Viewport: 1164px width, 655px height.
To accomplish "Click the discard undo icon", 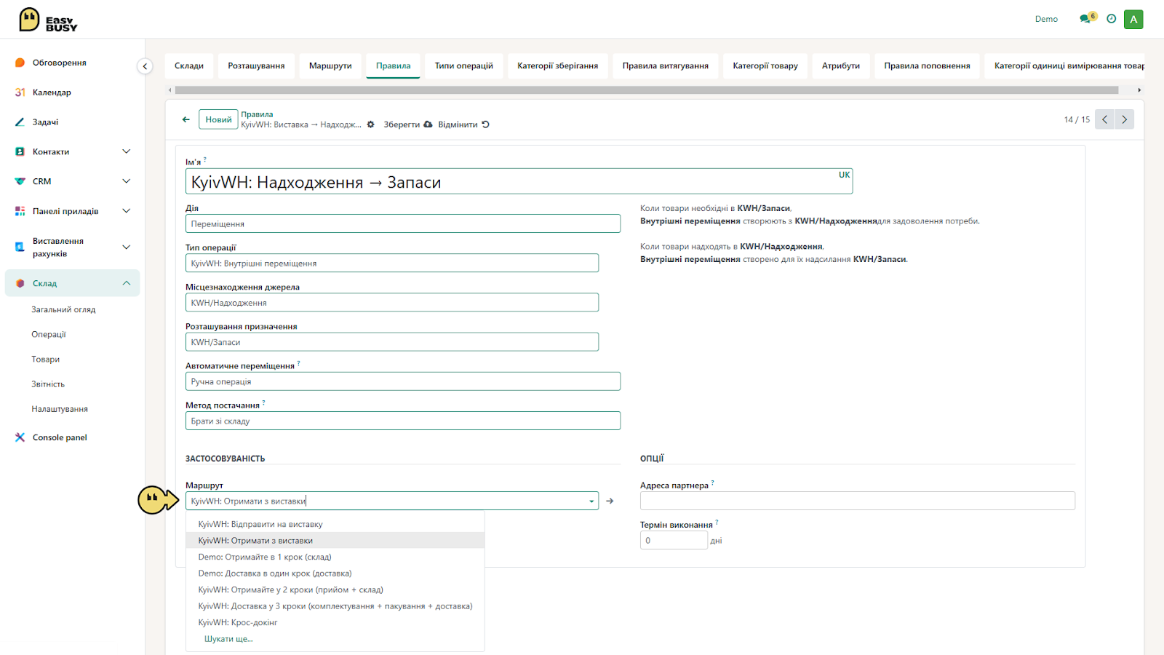I will tap(485, 124).
